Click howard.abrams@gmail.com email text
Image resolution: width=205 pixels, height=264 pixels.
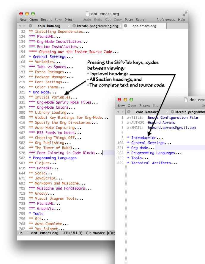coord(172,128)
